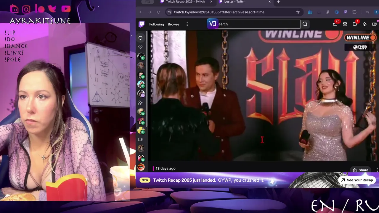The height and width of the screenshot is (213, 379).
Task: Click the Twitter bird icon in overlay
Action: click(x=52, y=9)
